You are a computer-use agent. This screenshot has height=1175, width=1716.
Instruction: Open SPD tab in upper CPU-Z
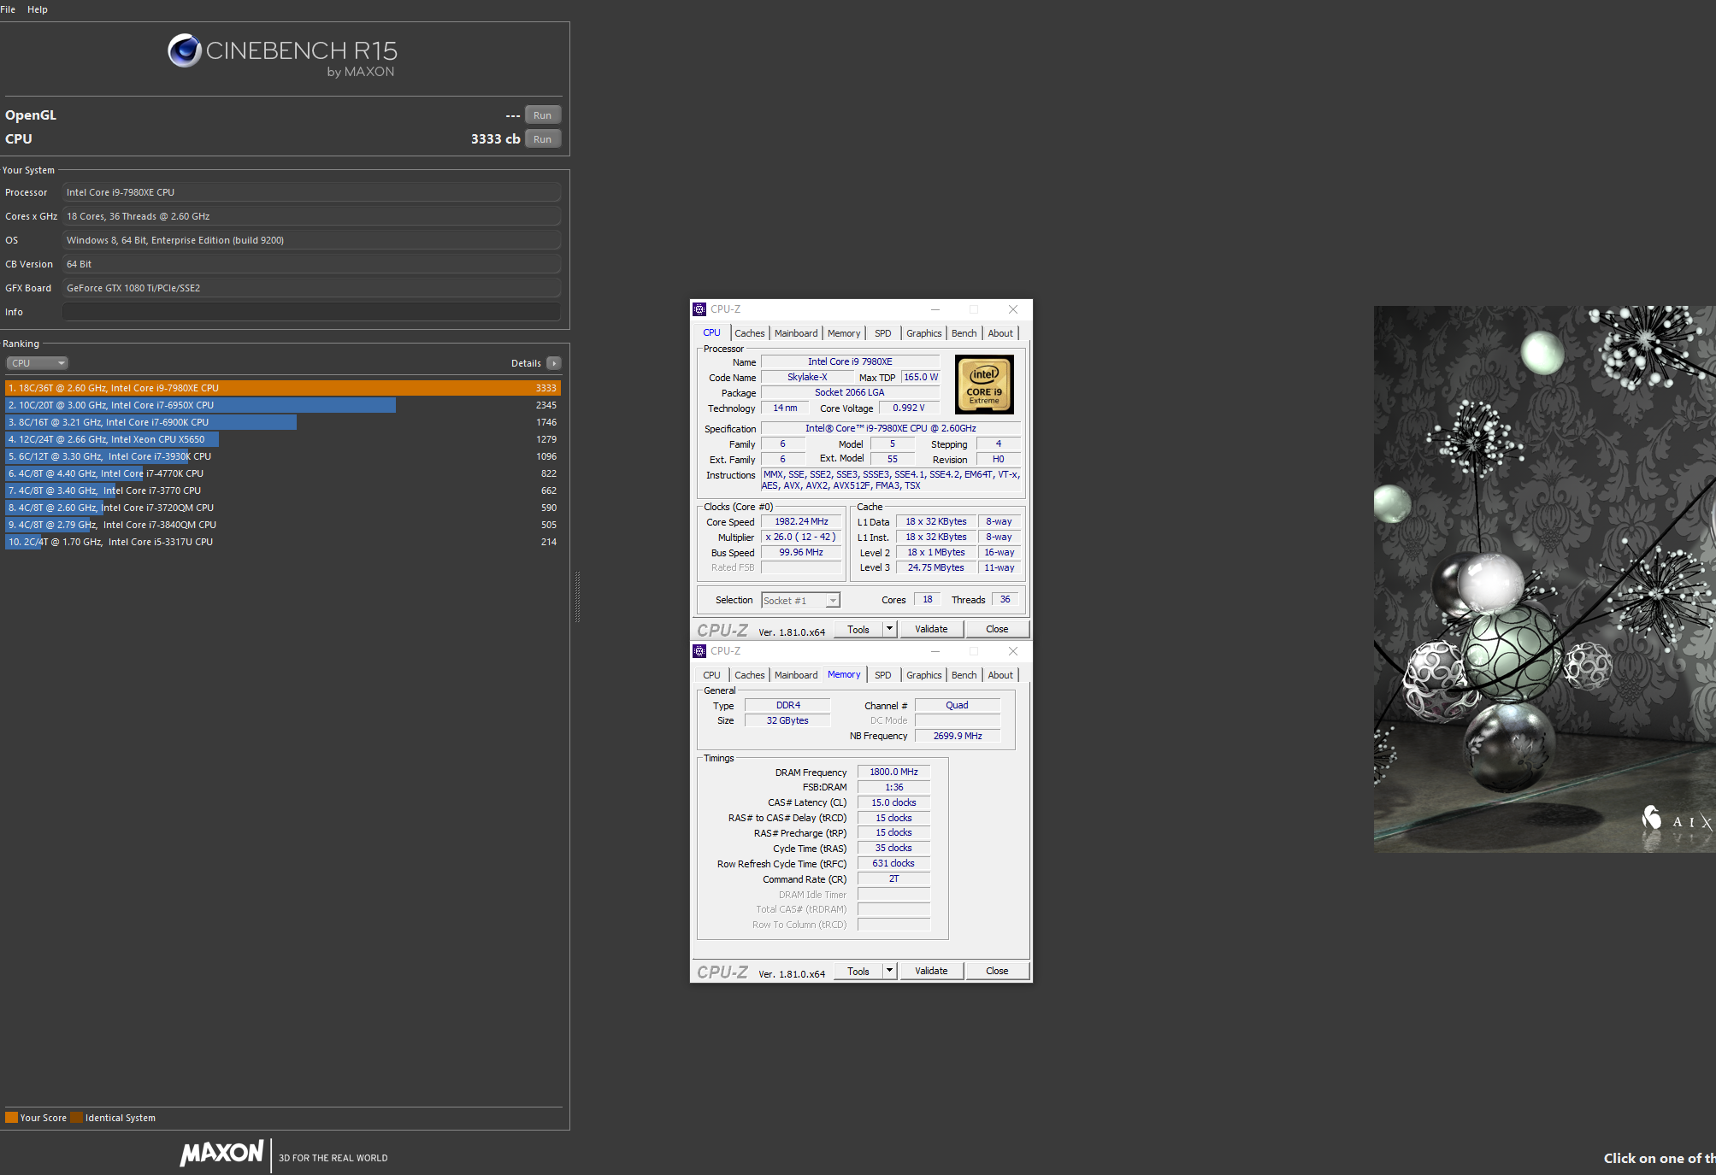(x=883, y=333)
